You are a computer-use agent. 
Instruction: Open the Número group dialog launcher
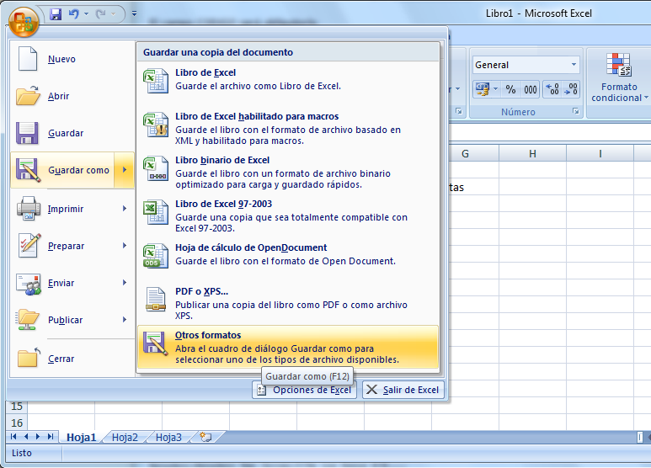click(x=576, y=111)
